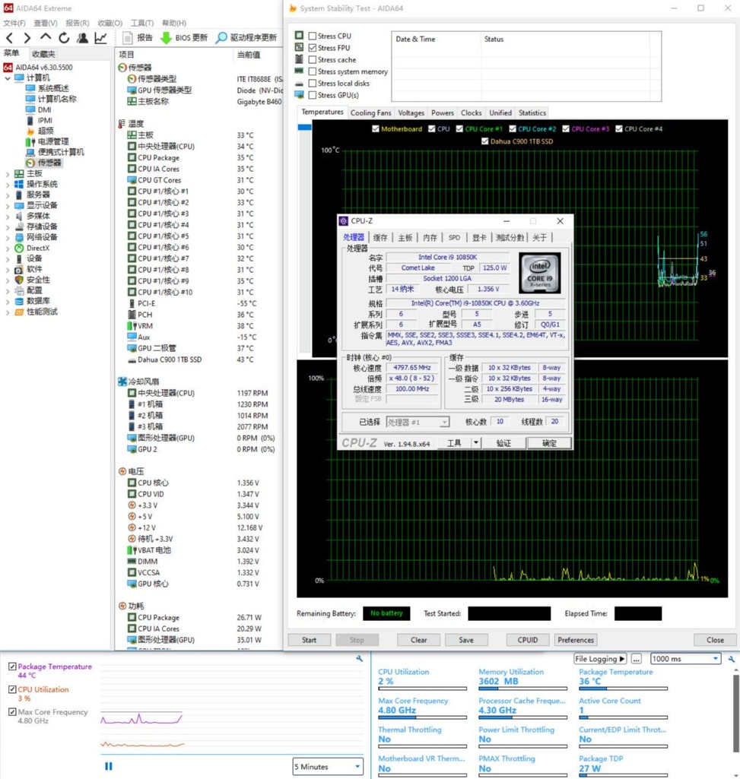Image resolution: width=740 pixels, height=779 pixels.
Task: Open the graph chart icon in AIDA64 toolbar
Action: (x=100, y=38)
